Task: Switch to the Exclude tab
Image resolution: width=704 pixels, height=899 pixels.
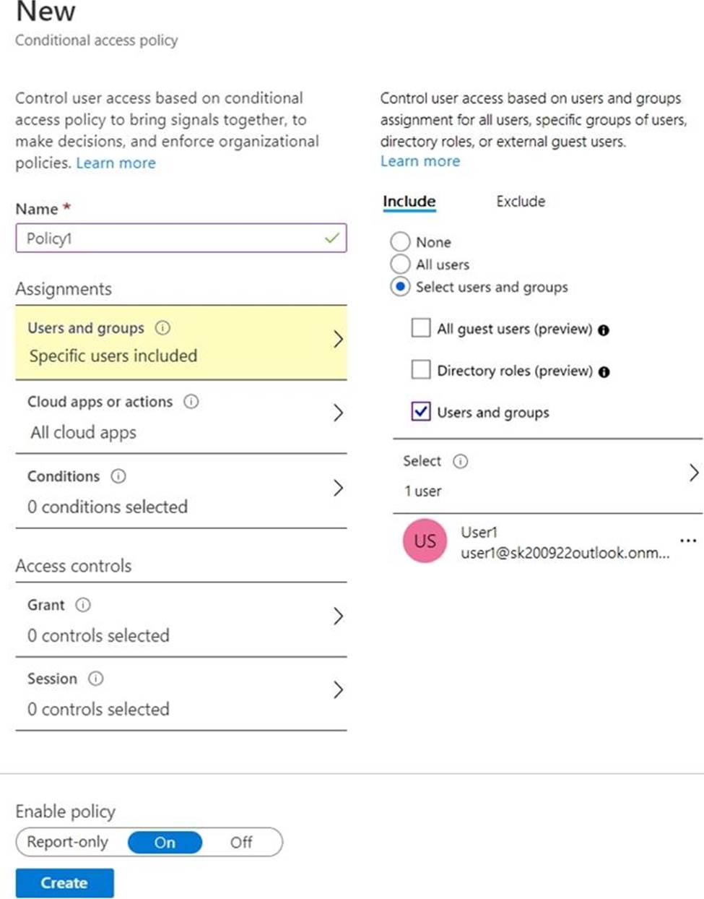Action: [521, 202]
